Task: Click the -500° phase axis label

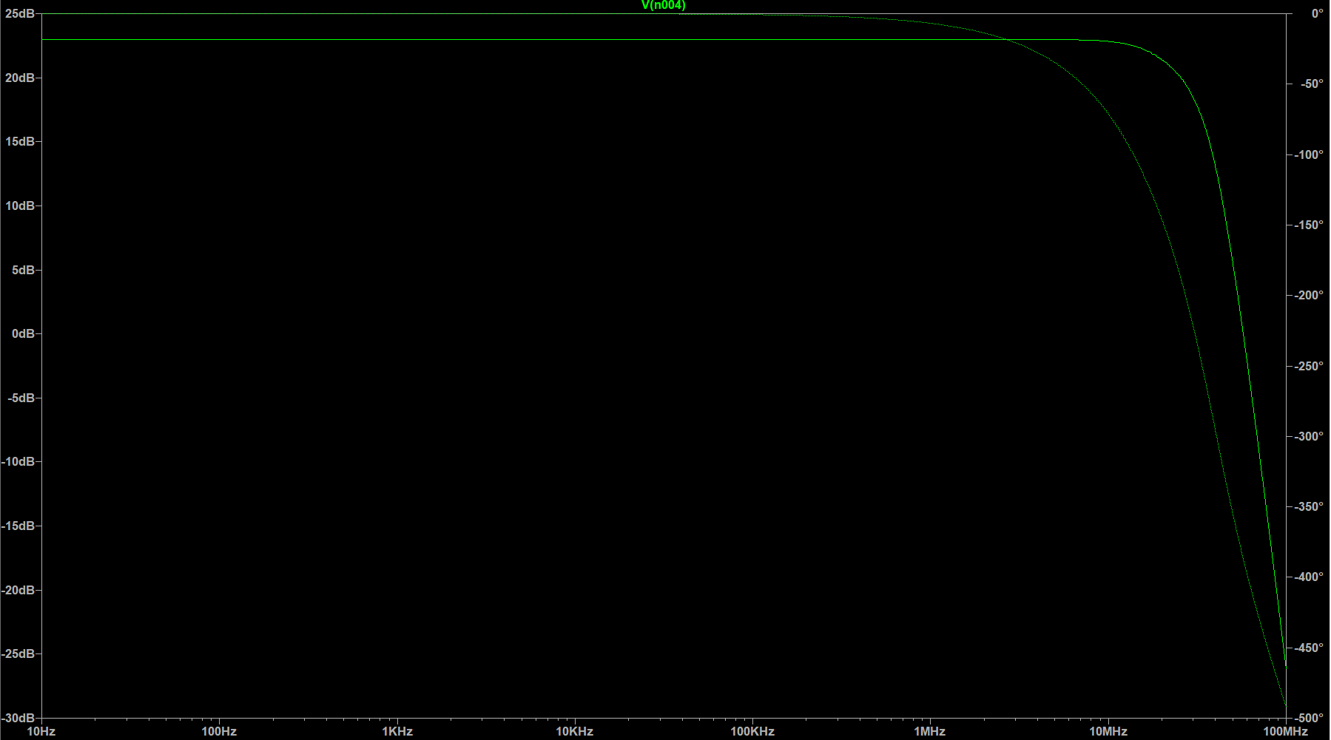Action: (x=1309, y=718)
